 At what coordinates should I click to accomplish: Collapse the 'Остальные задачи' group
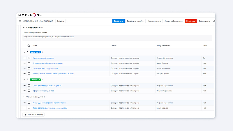click(x=24, y=97)
